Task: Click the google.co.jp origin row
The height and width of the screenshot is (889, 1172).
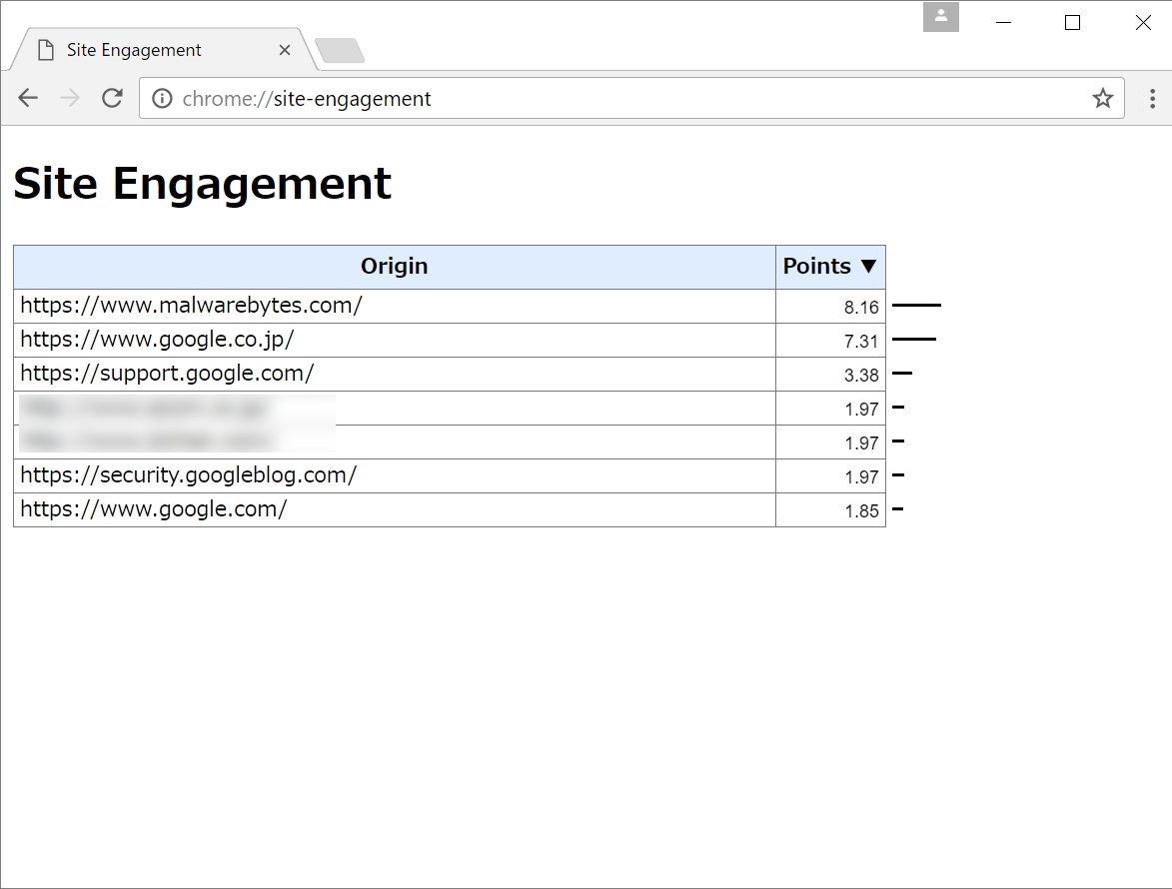Action: tap(157, 340)
